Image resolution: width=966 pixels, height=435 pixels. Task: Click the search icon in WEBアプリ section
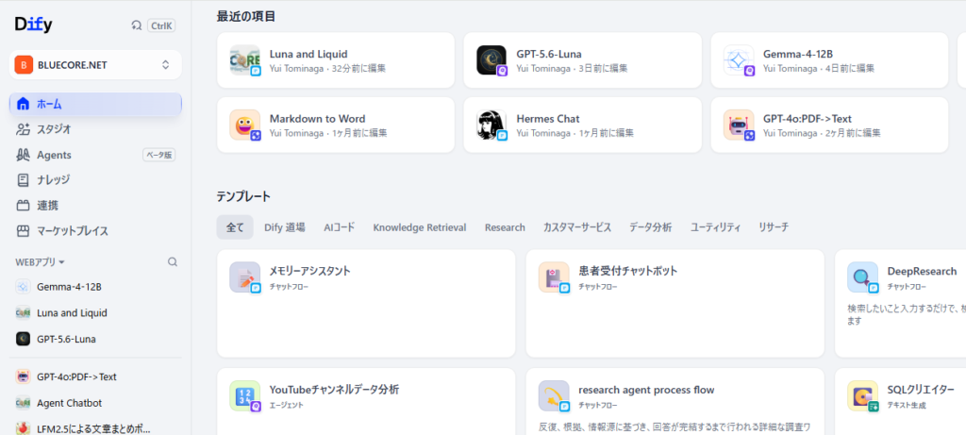coord(173,262)
